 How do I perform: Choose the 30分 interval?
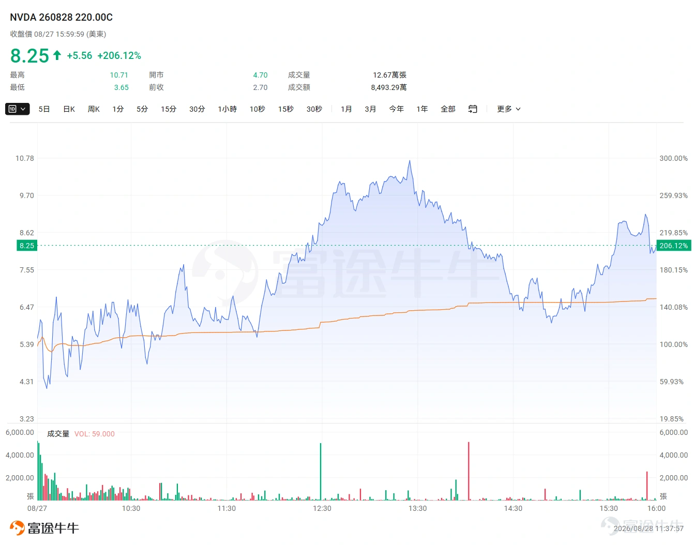pyautogui.click(x=197, y=109)
